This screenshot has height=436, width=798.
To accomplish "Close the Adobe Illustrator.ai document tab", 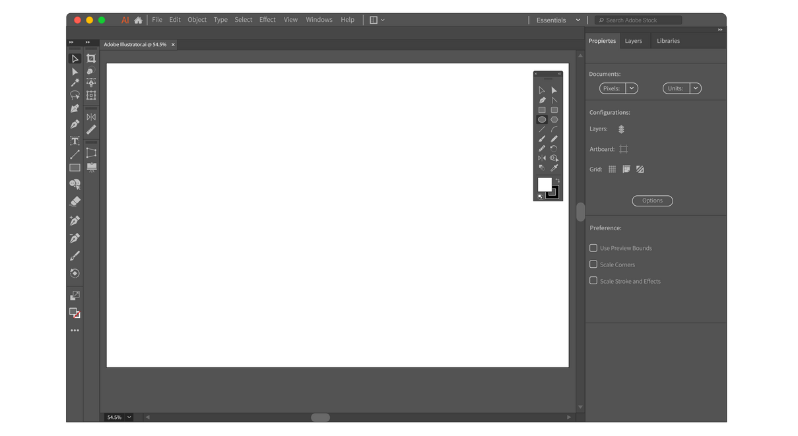I will pos(173,45).
